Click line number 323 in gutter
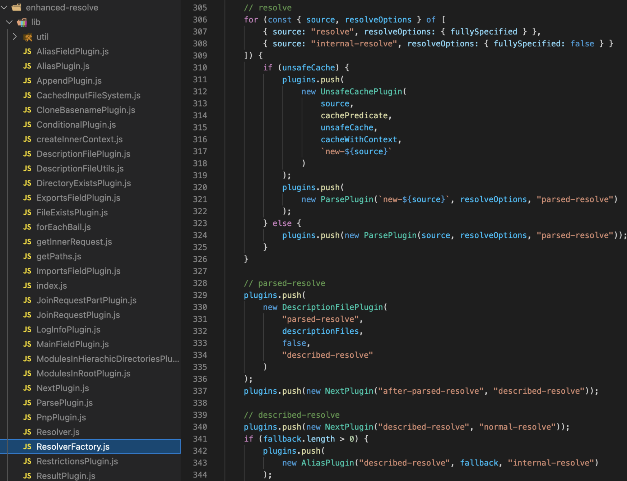 tap(200, 223)
